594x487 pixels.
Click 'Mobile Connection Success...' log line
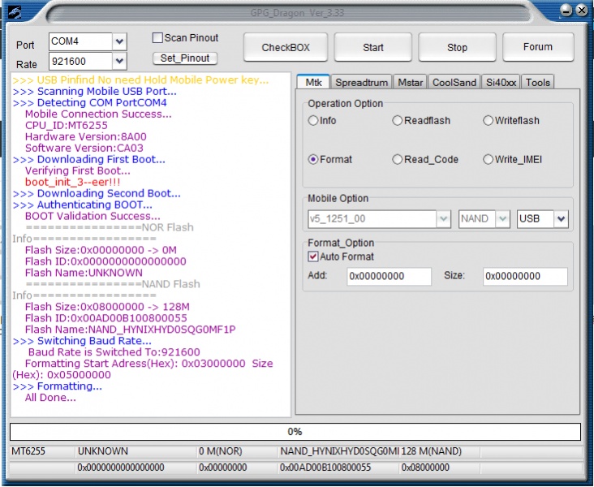point(98,114)
